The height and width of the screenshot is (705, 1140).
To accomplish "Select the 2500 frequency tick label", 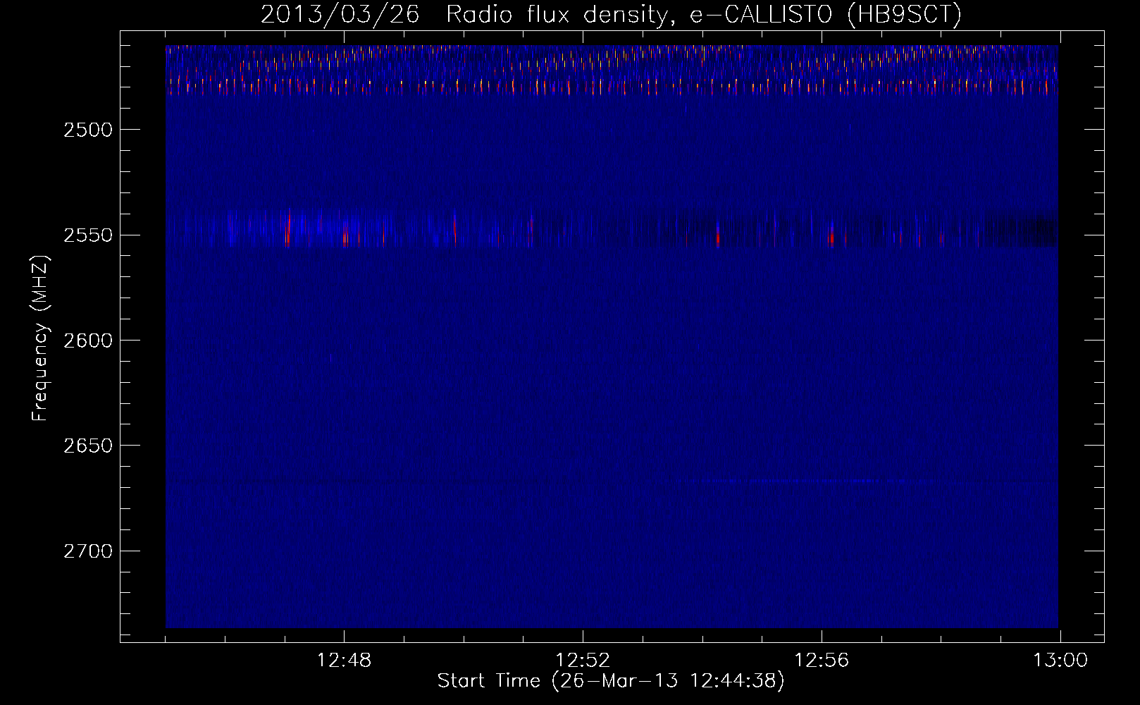I will (87, 130).
